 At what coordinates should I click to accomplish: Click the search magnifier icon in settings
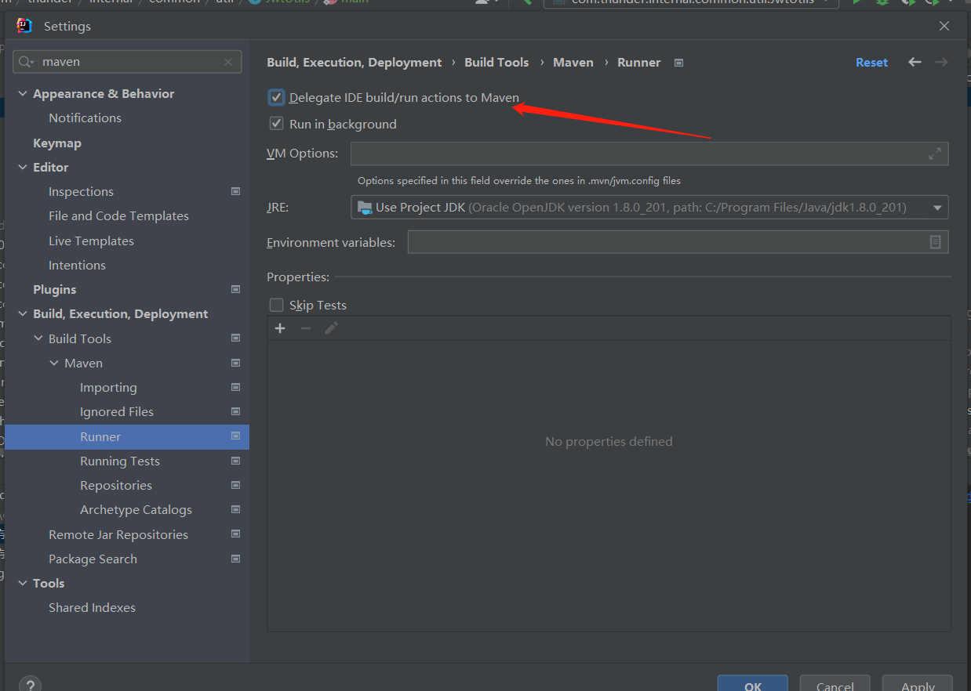pos(24,62)
